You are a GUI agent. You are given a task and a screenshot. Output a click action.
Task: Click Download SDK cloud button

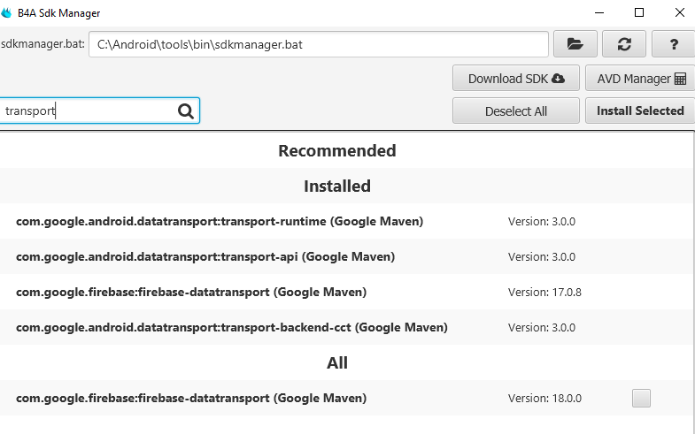pyautogui.click(x=516, y=78)
